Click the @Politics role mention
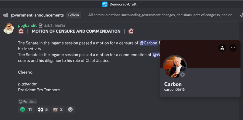Viewport: 243px width, 120px height. (27, 102)
